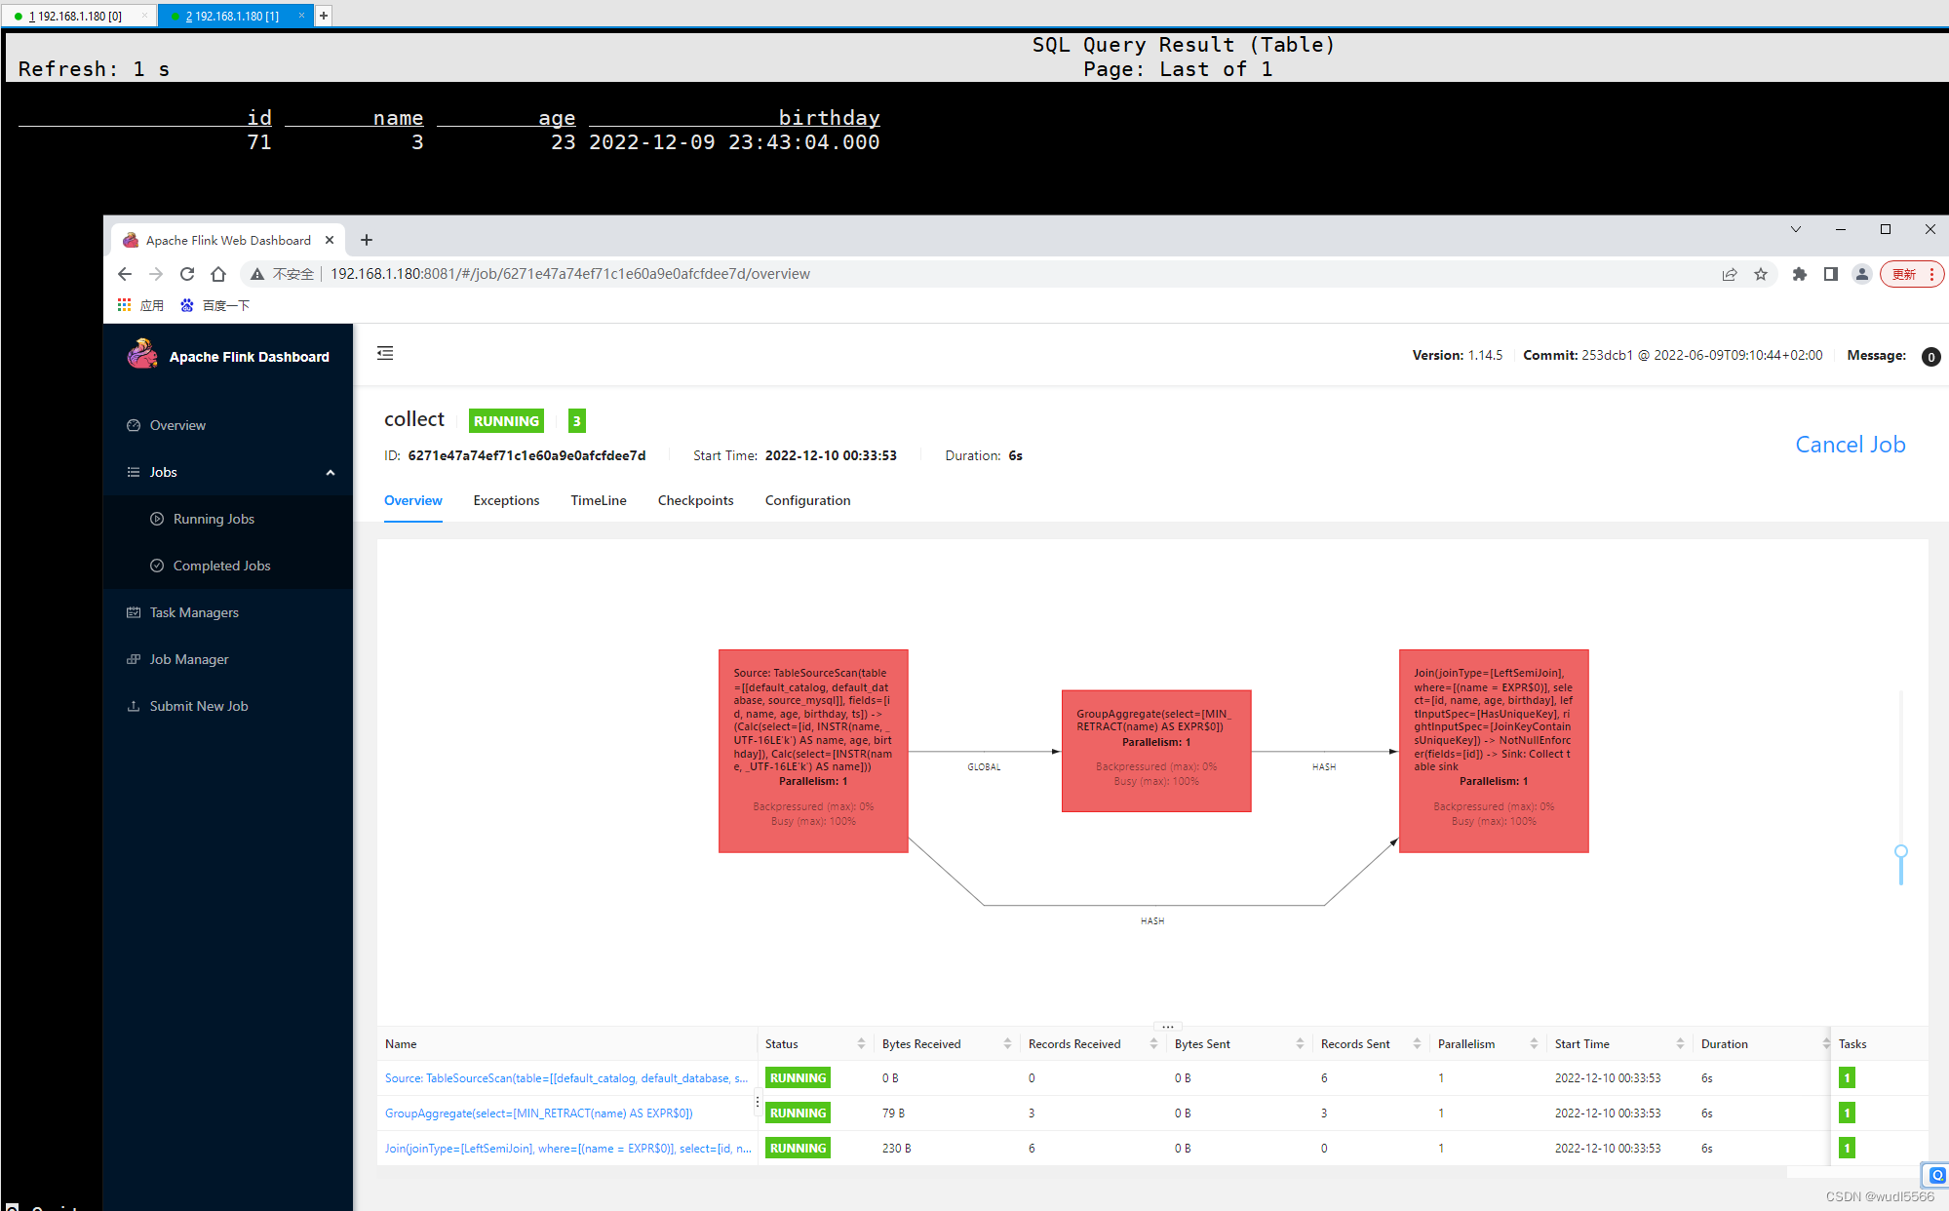1949x1211 pixels.
Task: Open Task Managers in sidebar
Action: click(x=194, y=612)
